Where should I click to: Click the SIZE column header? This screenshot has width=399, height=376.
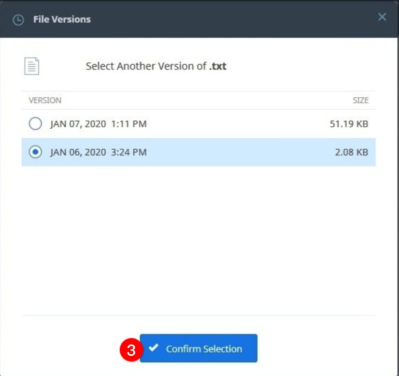360,101
